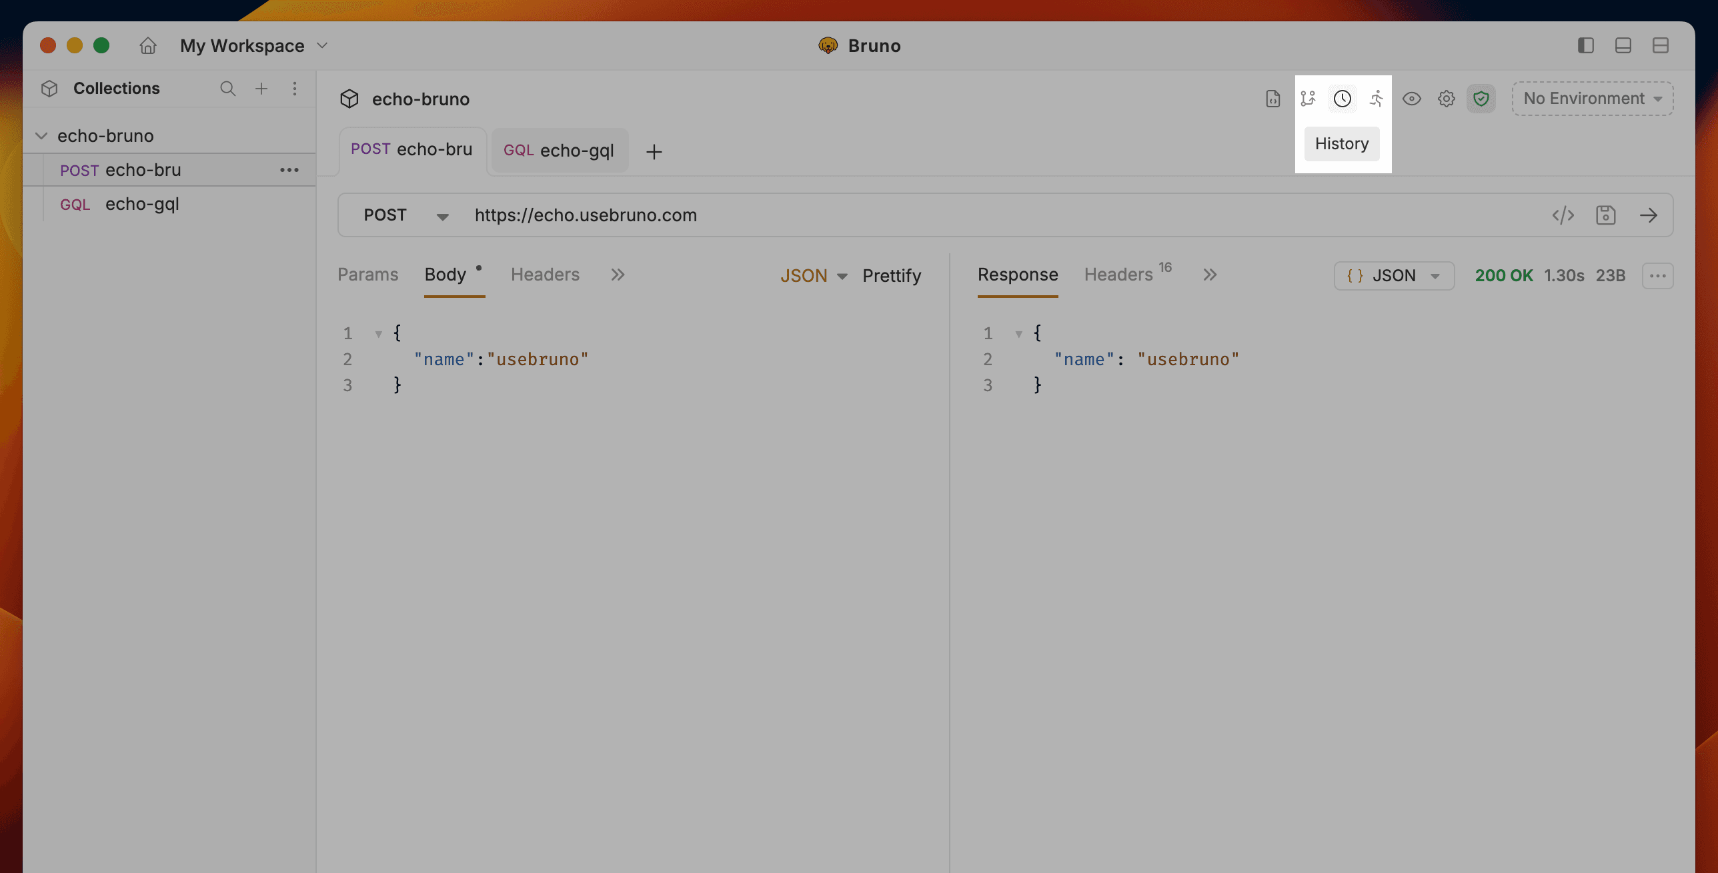Open the request Headers tab
The height and width of the screenshot is (873, 1718).
[545, 275]
